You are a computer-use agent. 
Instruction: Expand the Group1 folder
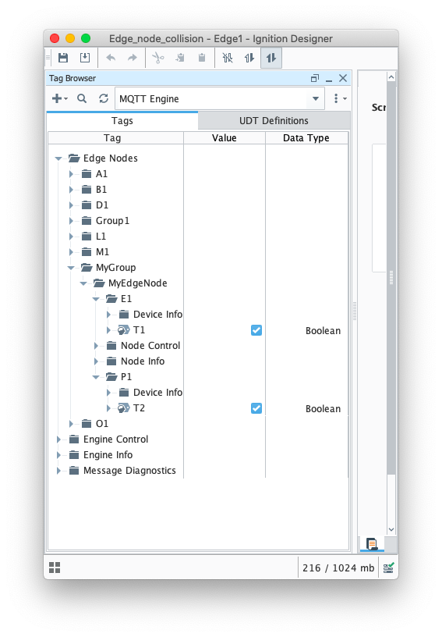coord(72,221)
